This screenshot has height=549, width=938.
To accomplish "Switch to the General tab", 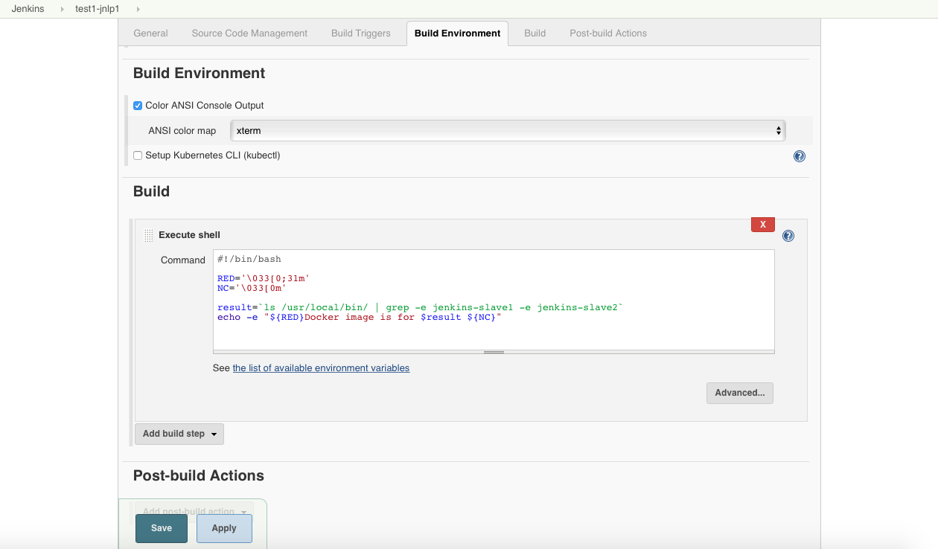I will pyautogui.click(x=150, y=33).
